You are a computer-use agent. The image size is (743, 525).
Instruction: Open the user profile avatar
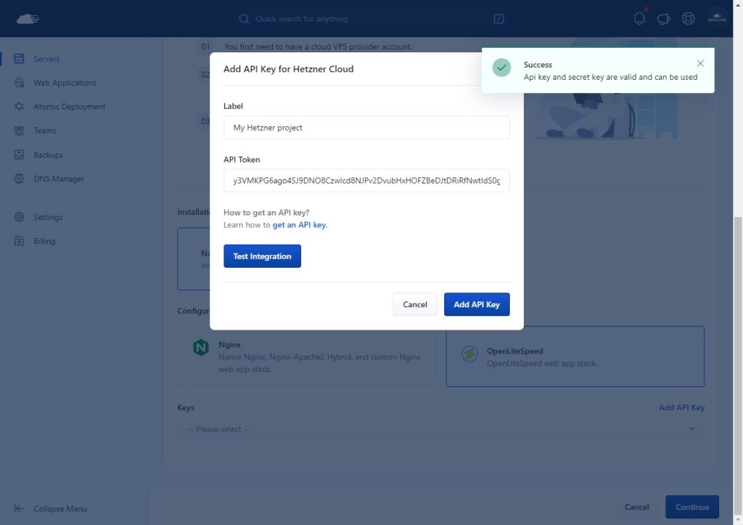(x=717, y=18)
